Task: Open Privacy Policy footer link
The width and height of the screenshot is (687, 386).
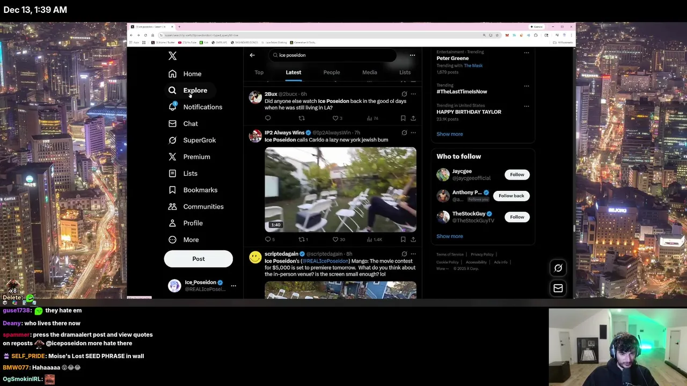Action: point(482,255)
